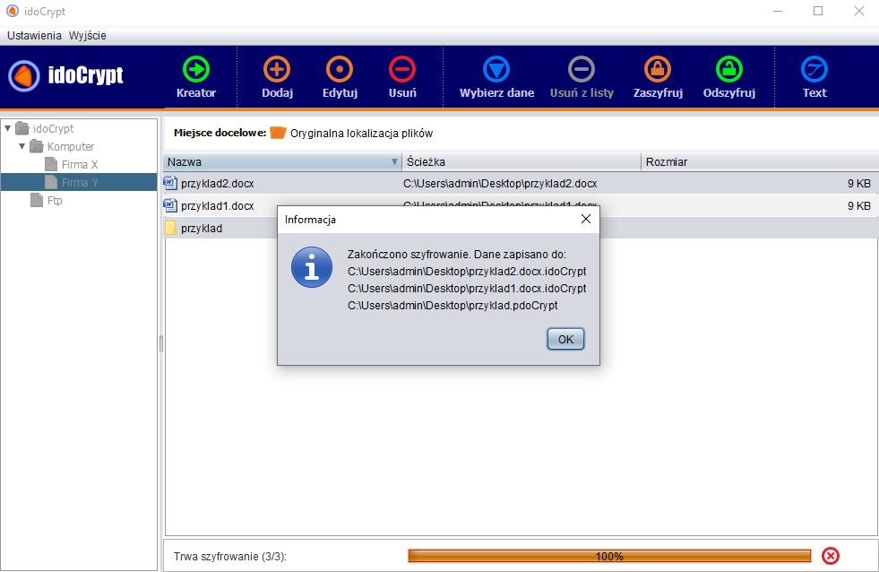Click the Miejsce docelowe label
This screenshot has height=572, width=879.
220,133
